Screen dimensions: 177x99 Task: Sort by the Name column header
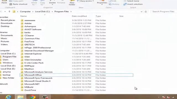point(24,16)
